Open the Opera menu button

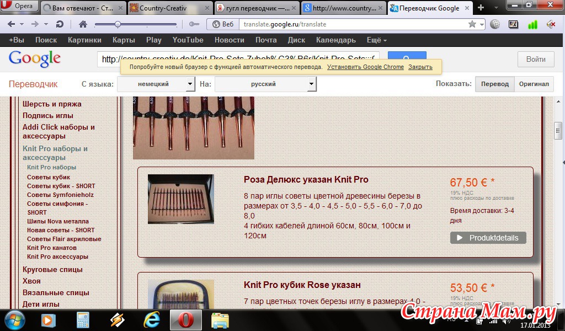(19, 6)
